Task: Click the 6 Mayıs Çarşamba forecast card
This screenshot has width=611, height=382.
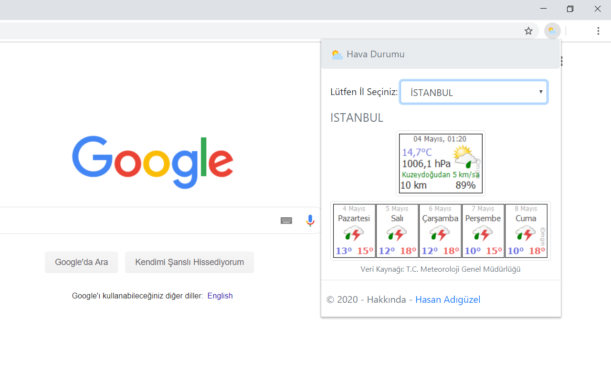Action: 440,231
